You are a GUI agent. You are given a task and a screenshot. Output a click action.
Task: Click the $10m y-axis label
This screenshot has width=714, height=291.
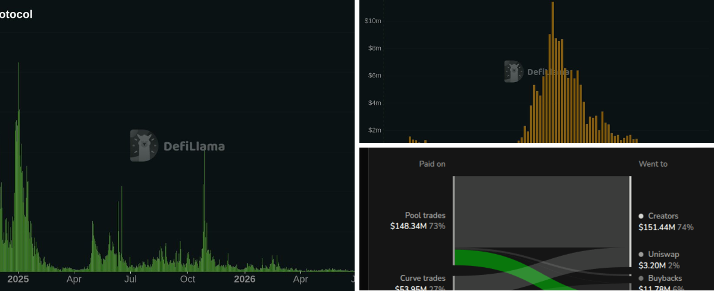click(373, 21)
